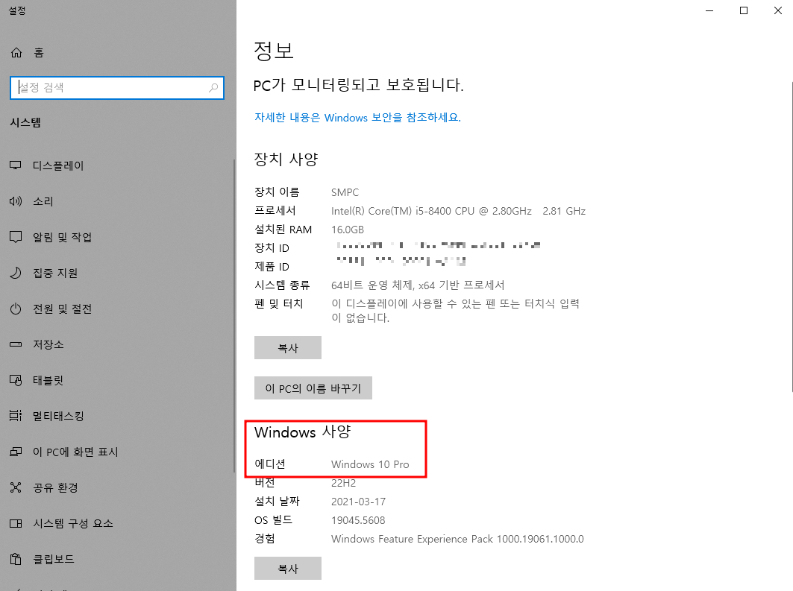Viewport: 793px width, 591px height.
Task: Click the edition value Windows 10 Pro
Action: (x=370, y=464)
